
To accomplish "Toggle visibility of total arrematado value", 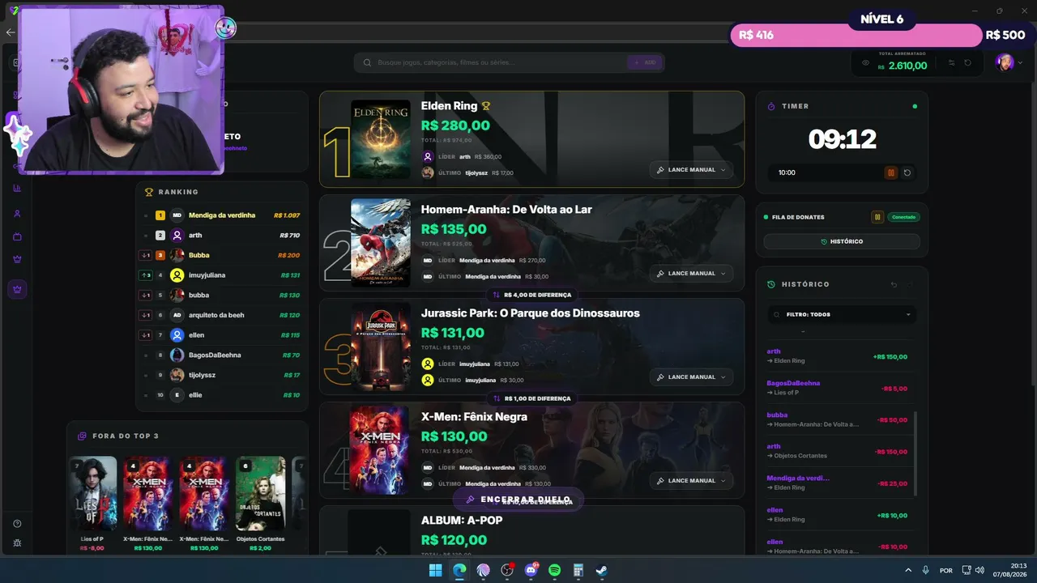I will (865, 63).
